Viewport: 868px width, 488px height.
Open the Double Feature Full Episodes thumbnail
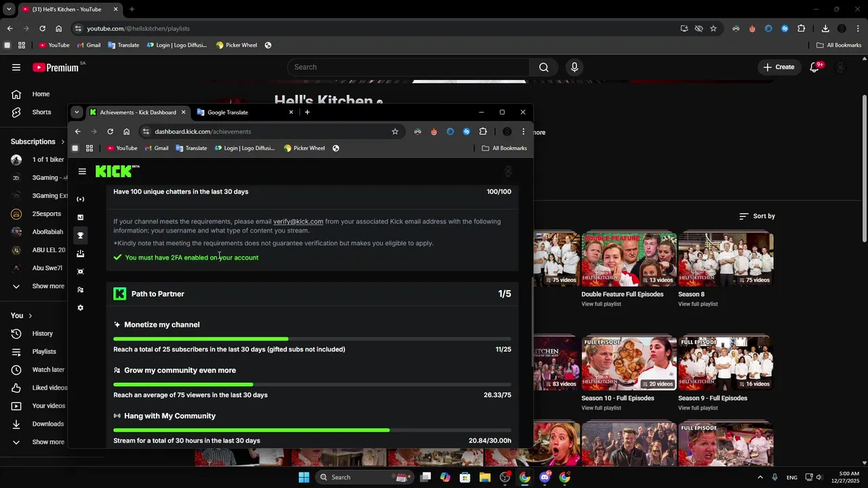[629, 259]
